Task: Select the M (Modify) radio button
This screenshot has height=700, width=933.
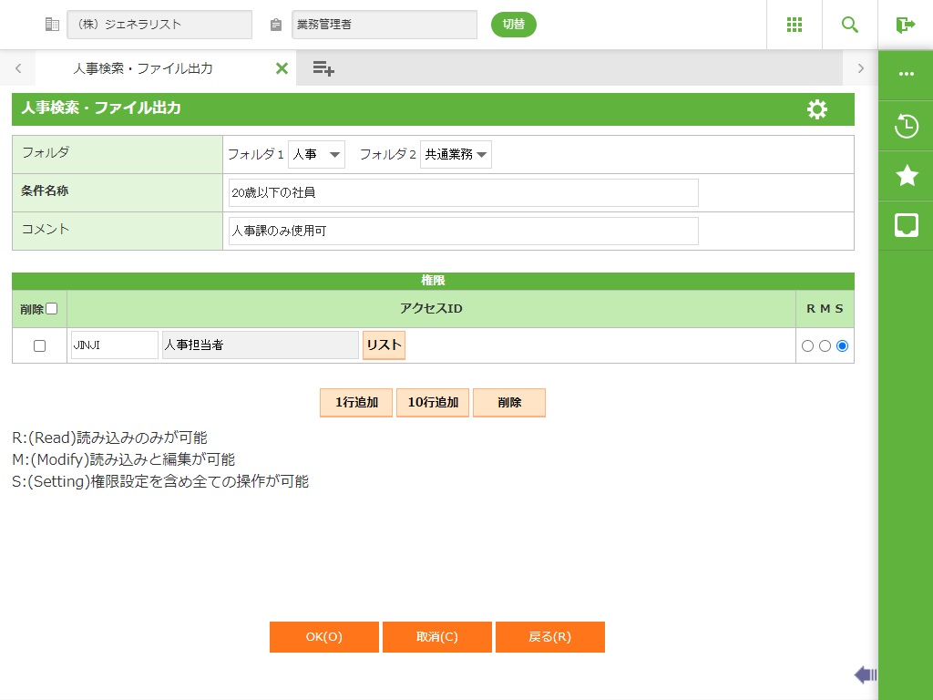Action: (x=825, y=346)
